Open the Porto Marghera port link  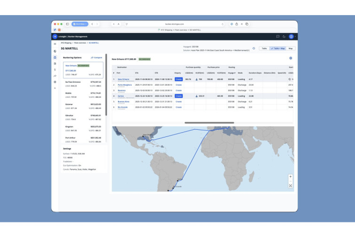[125, 85]
